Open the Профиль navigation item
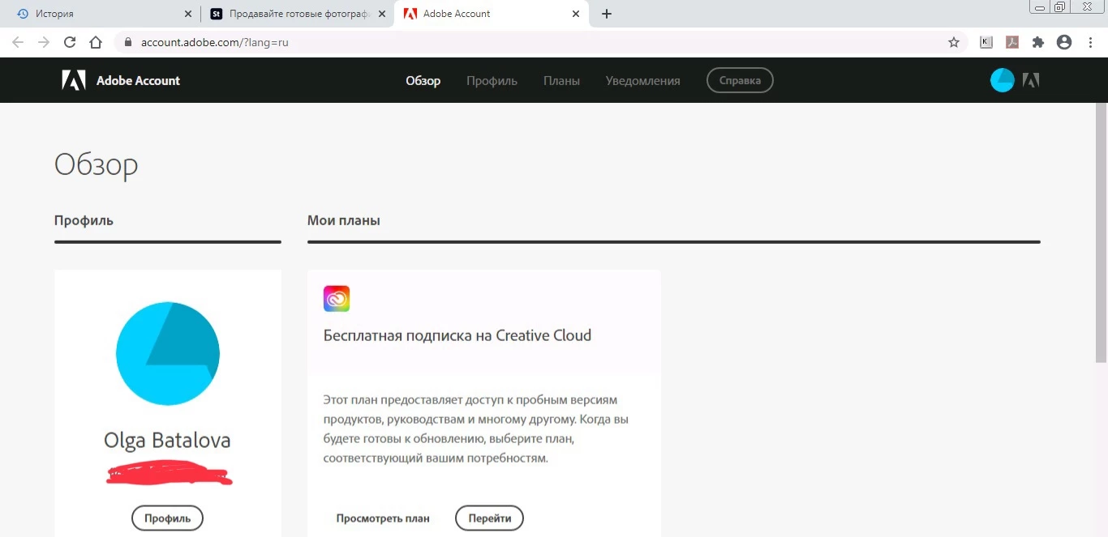Viewport: 1108px width, 537px height. tap(492, 80)
